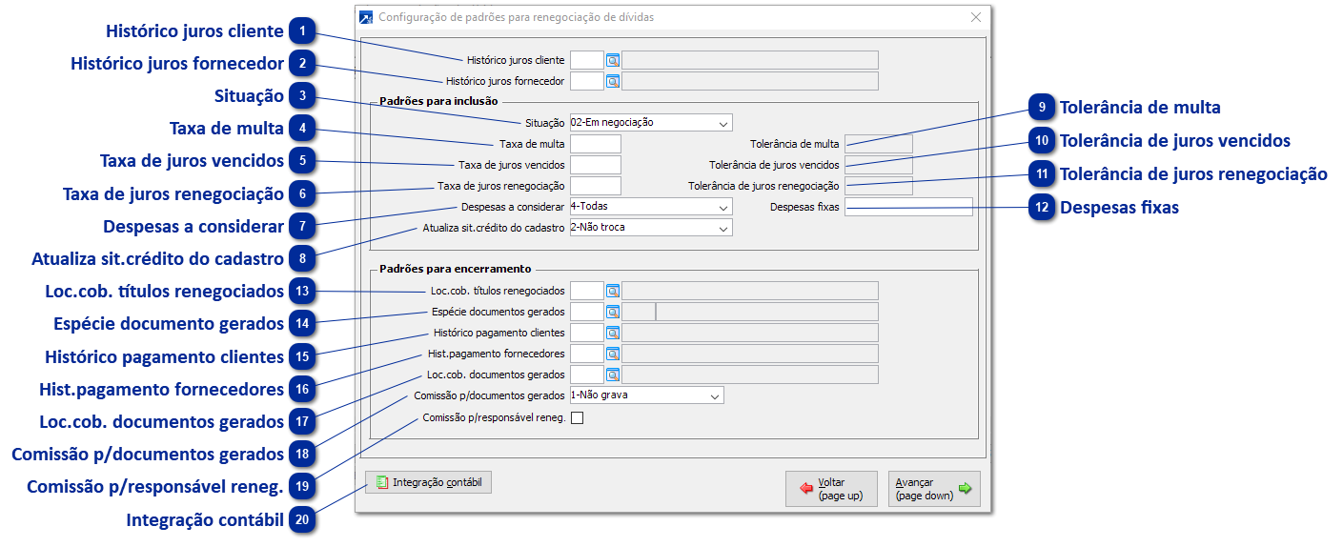Click the Integração contábil button
This screenshot has height=547, width=1343.
coord(429,483)
